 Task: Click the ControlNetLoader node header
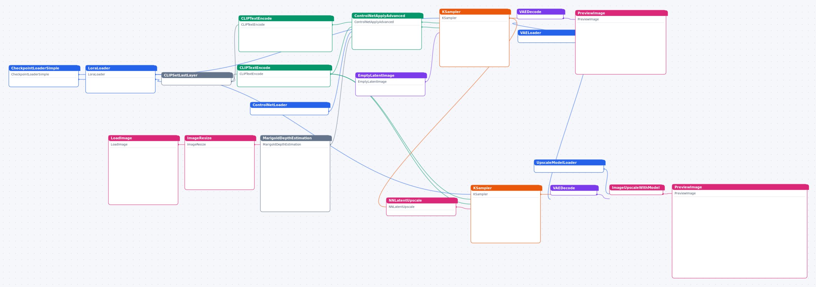290,105
